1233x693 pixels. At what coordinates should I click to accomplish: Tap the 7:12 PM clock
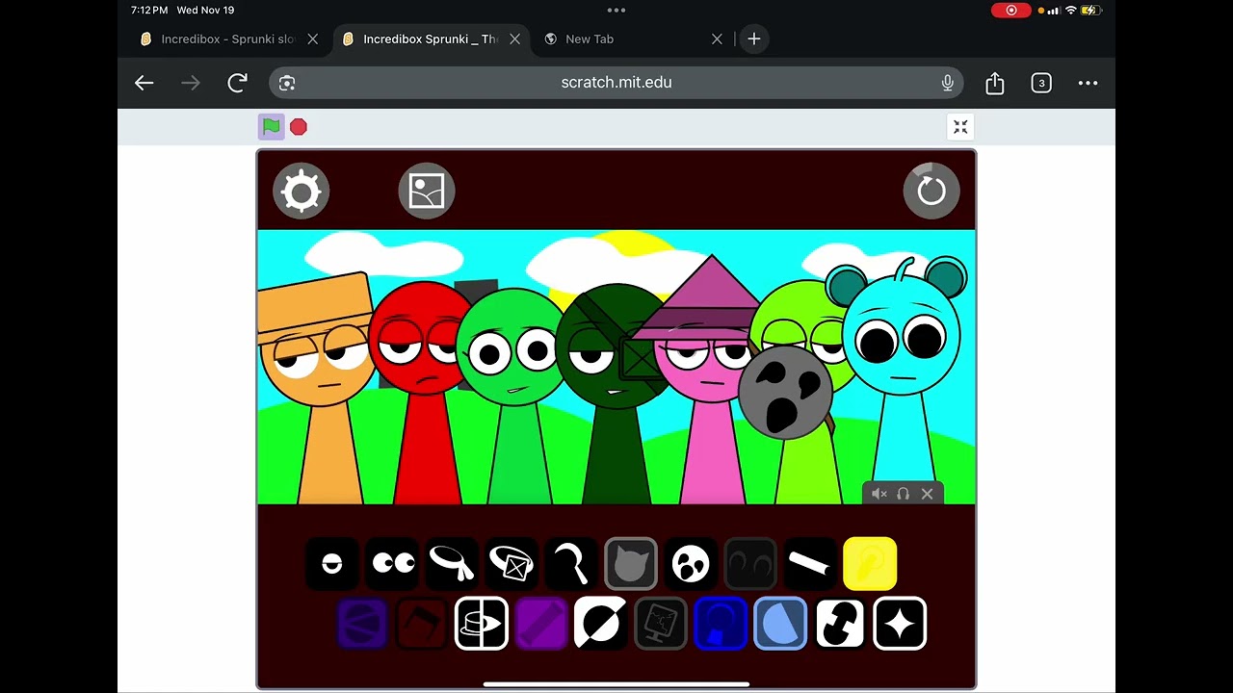(149, 11)
